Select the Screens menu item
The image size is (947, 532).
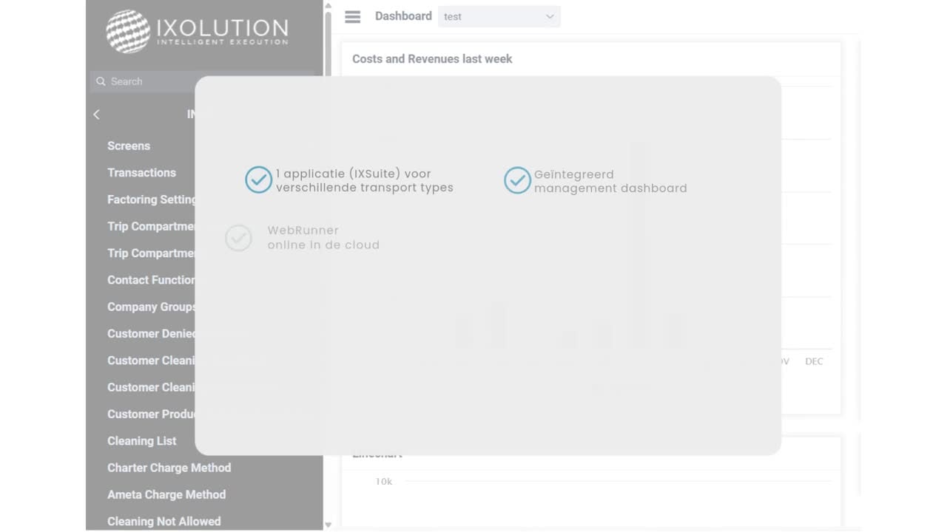(129, 146)
